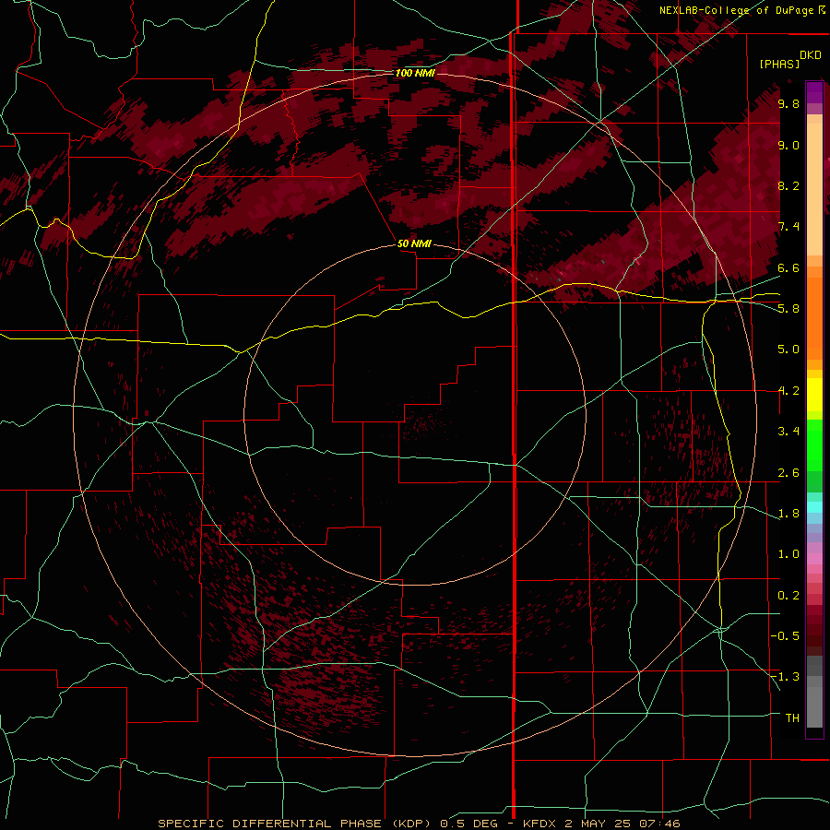Screen dimensions: 830x830
Task: Click the 1.0 value on the scale
Action: tap(788, 554)
